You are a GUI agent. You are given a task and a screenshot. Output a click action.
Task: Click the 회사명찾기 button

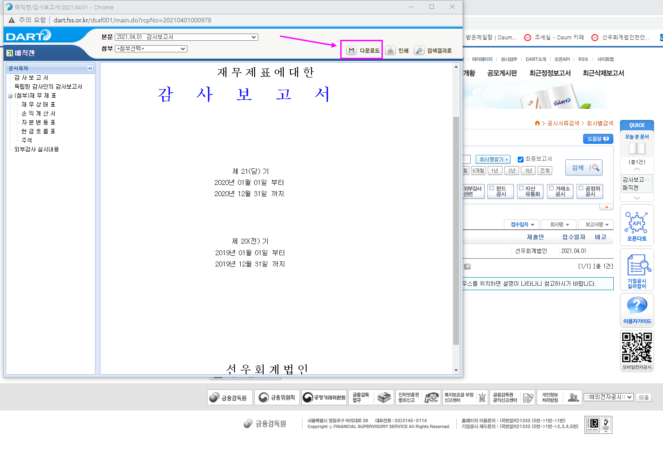[493, 159]
